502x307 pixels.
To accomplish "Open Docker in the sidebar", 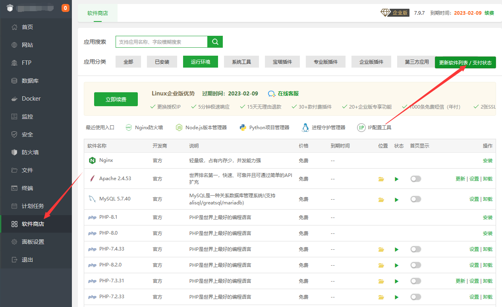I will point(36,99).
